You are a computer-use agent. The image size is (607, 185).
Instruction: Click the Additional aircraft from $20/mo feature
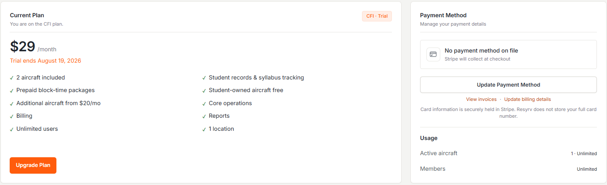point(59,103)
